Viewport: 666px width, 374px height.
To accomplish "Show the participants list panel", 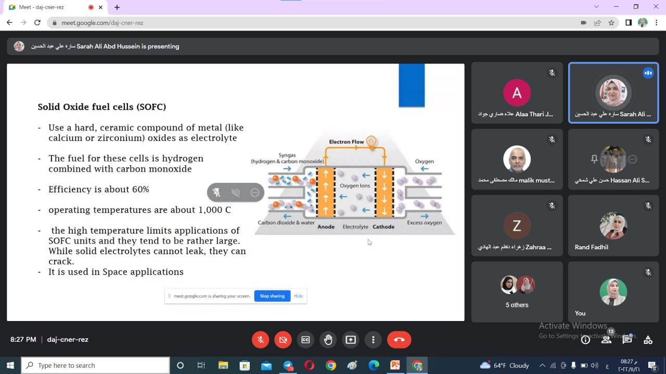I will coord(606,340).
